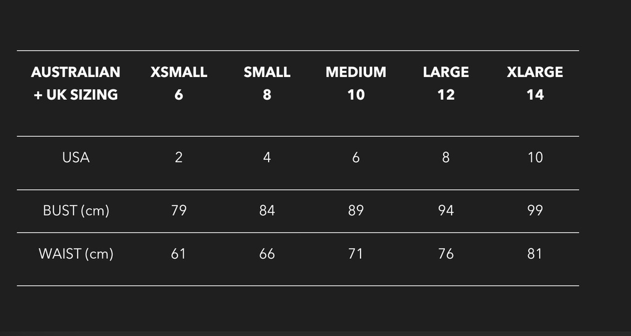Click the WAIST (cm) row label
This screenshot has height=336, width=631.
[x=76, y=253]
